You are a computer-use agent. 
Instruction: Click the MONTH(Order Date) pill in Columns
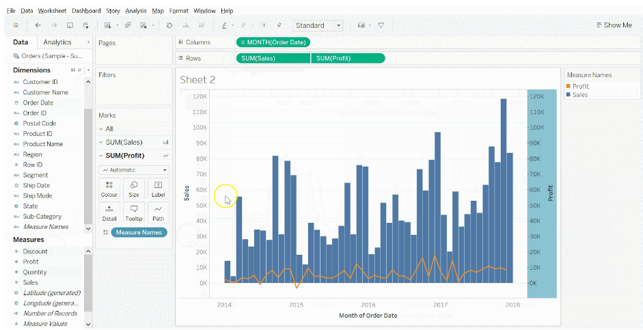tap(273, 42)
